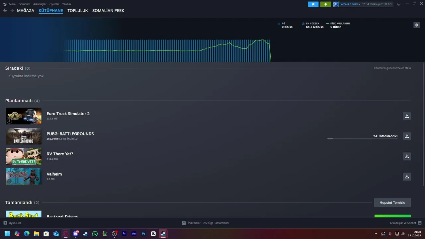Image resolution: width=425 pixels, height=239 pixels.
Task: Click İndirmeler status at bottom
Action: pyautogui.click(x=206, y=223)
